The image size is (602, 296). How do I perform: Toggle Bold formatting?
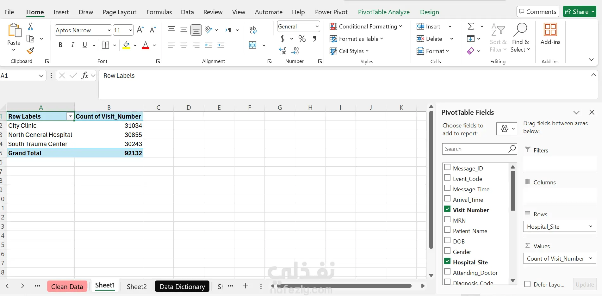click(x=60, y=45)
